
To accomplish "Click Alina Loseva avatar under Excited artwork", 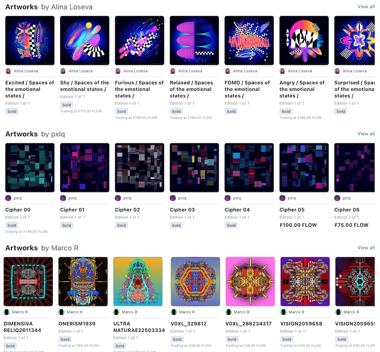I will click(8, 71).
